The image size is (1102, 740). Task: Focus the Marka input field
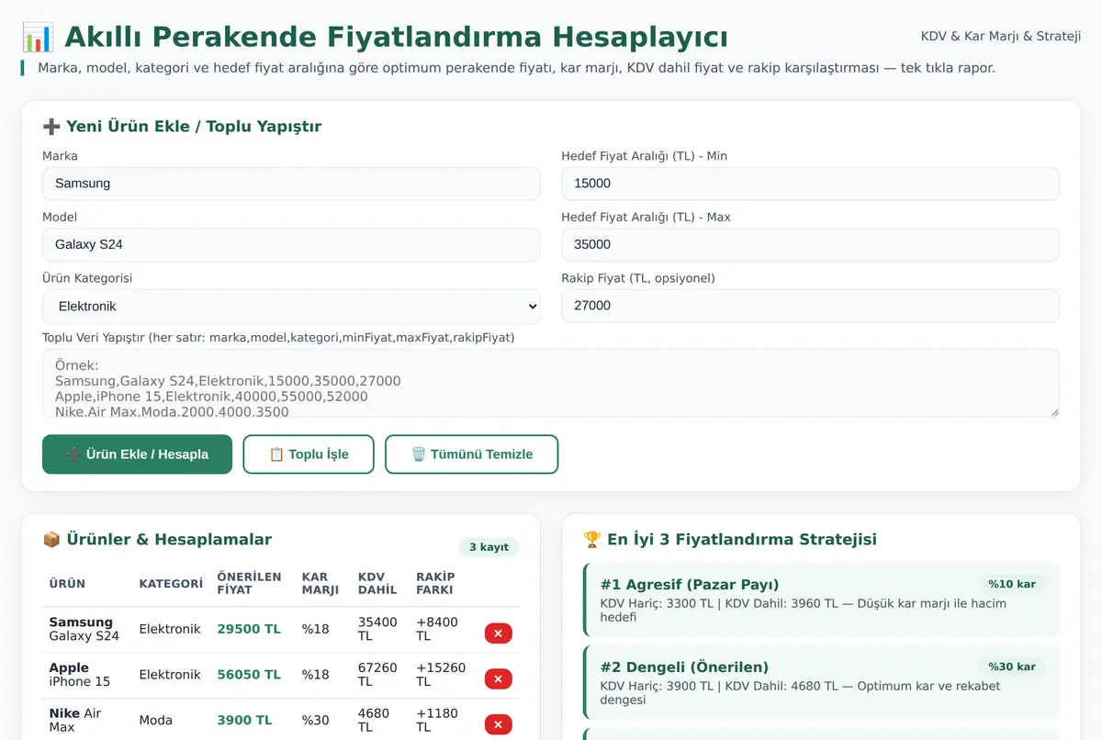pyautogui.click(x=291, y=184)
